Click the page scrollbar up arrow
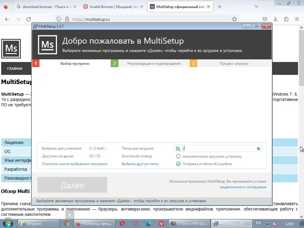This screenshot has width=304, height=228. 301,28
